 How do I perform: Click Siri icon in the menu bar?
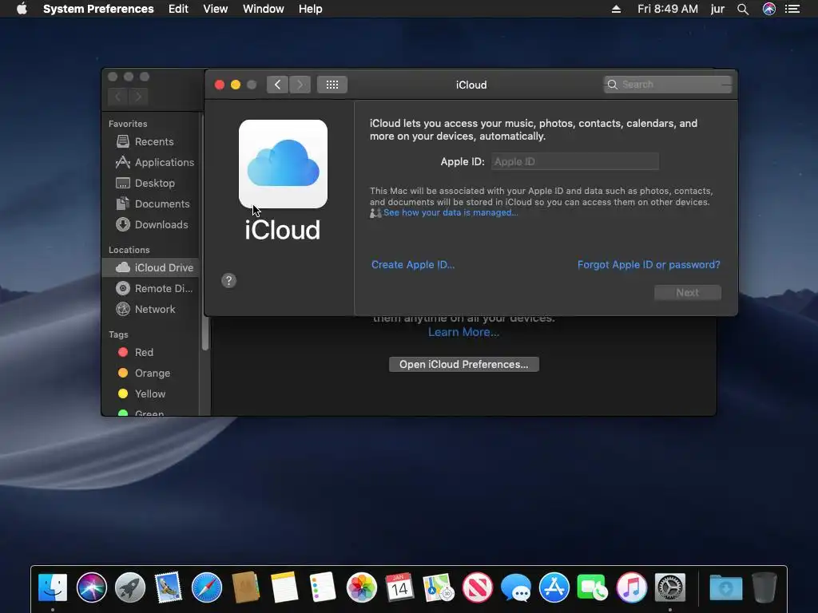point(769,9)
